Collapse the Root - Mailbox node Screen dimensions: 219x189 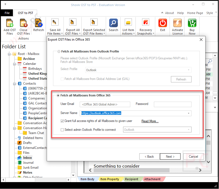[x=9, y=54]
